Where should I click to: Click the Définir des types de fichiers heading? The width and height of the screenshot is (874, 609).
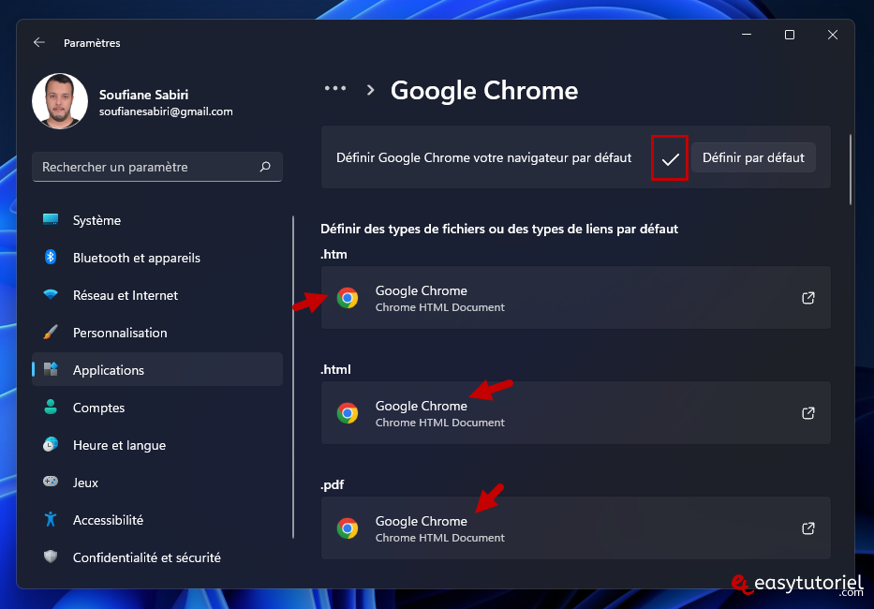(x=499, y=229)
